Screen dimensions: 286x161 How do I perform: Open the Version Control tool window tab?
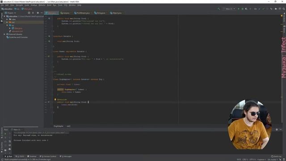pyautogui.click(x=48, y=157)
